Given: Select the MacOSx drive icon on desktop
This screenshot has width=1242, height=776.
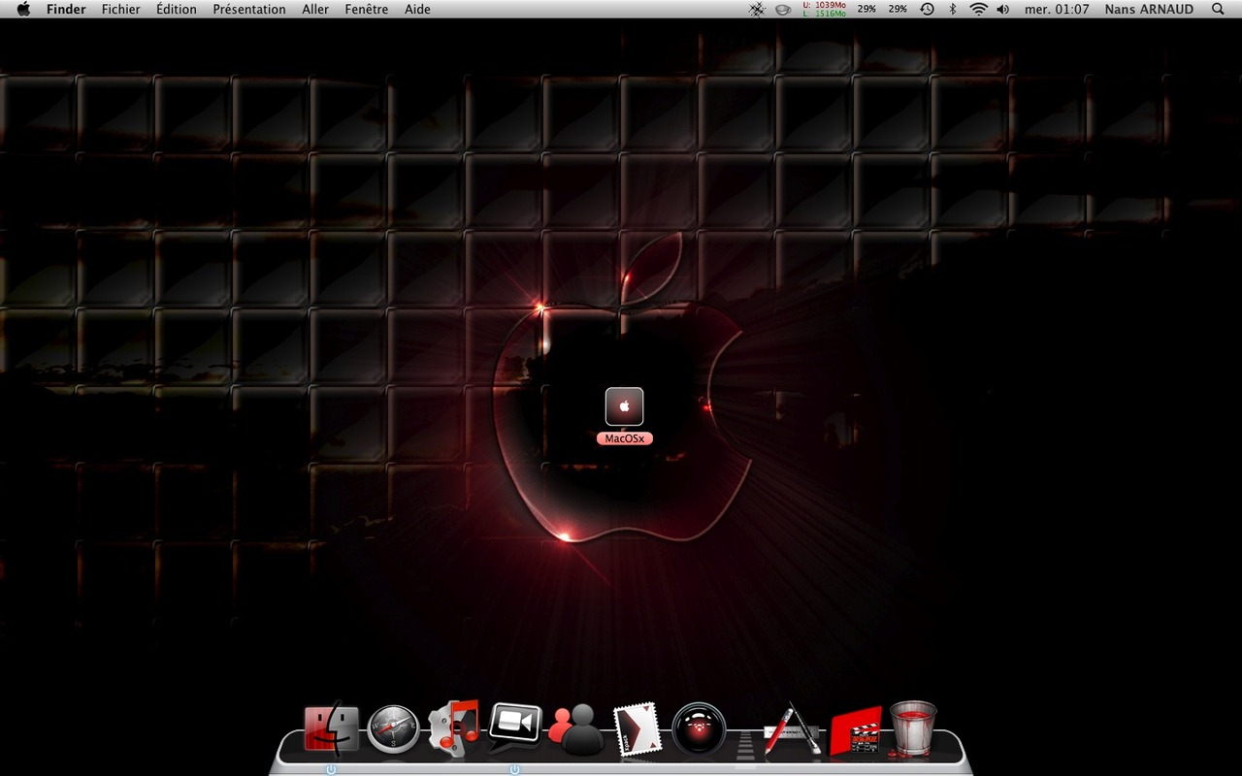Looking at the screenshot, I should (x=625, y=406).
